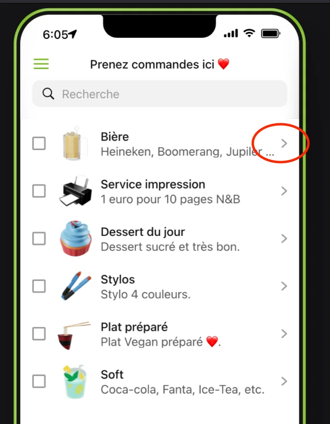Expand Soft item with right chevron
The height and width of the screenshot is (424, 330).
(284, 381)
